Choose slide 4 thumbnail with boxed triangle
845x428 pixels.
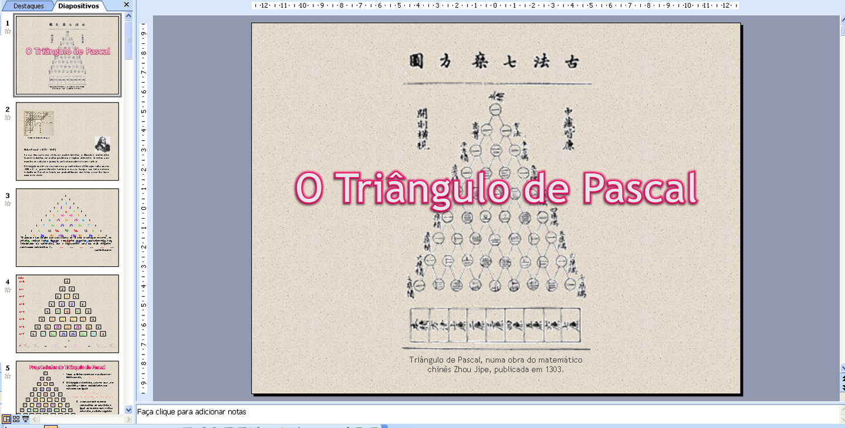click(x=67, y=314)
